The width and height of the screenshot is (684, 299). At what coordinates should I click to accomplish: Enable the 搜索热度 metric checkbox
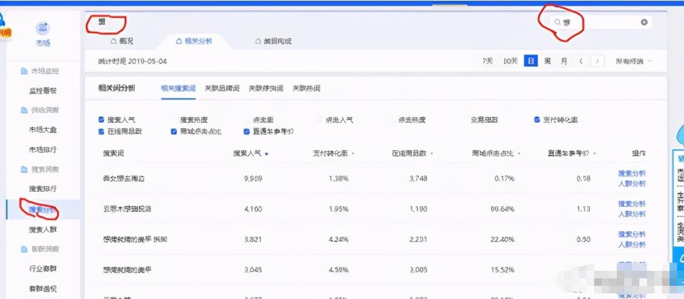[173, 120]
